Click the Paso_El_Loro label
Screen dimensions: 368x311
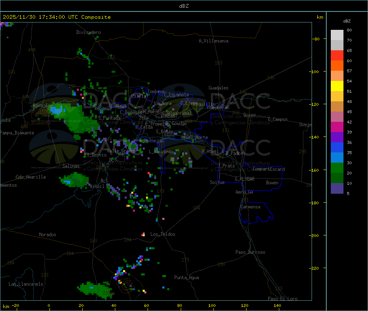coord(283,299)
